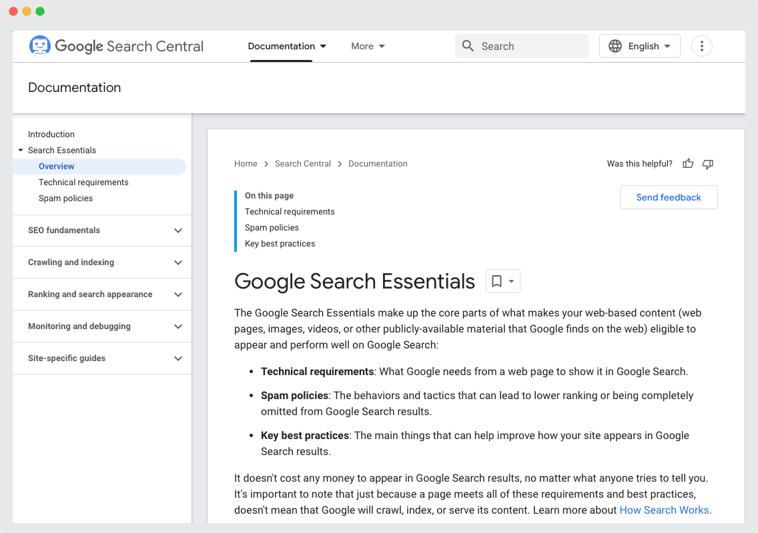Click the Send feedback button
758x533 pixels.
tap(669, 197)
